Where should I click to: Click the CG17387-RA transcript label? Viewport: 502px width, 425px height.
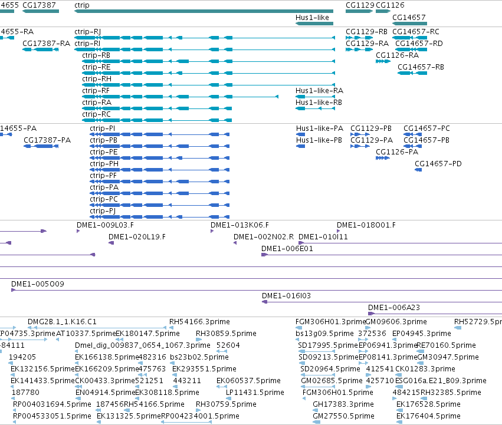tap(46, 44)
